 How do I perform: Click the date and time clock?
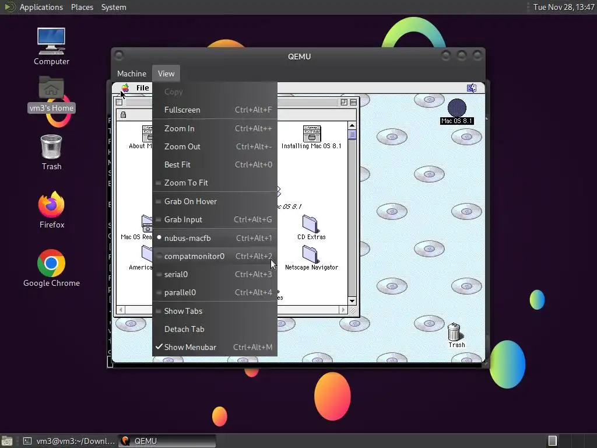click(x=564, y=7)
